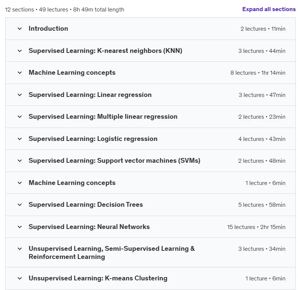Screen dimensions: 298x290
Task: Select the Introduction section title
Action: [48, 28]
